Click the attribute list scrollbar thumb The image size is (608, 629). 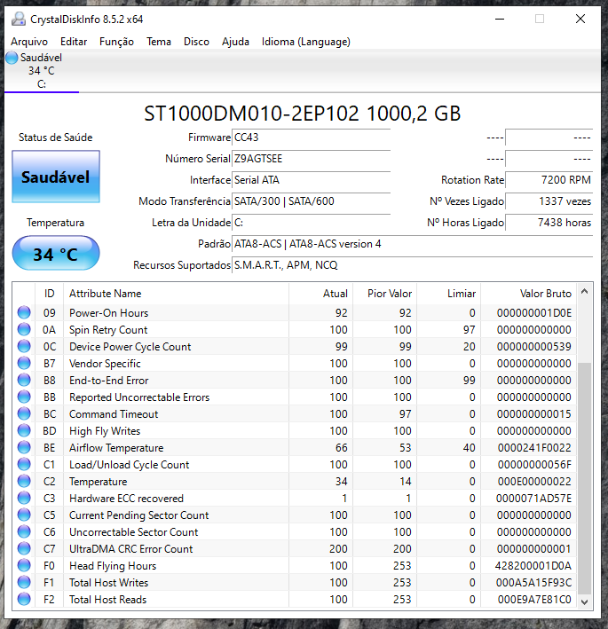pyautogui.click(x=585, y=478)
